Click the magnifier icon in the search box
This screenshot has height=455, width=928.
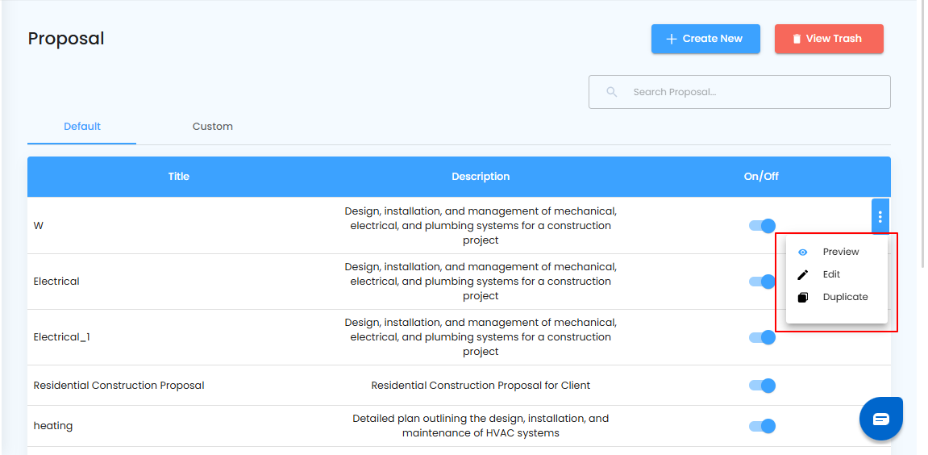click(x=612, y=92)
